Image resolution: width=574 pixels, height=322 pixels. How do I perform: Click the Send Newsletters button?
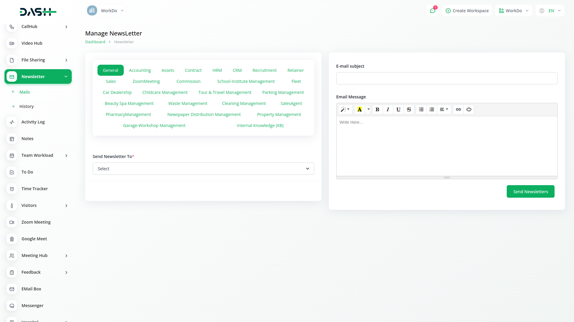point(530,191)
